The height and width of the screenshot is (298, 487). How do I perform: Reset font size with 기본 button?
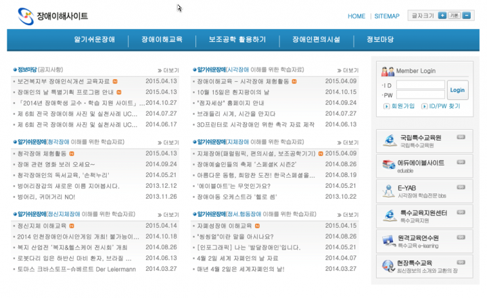(x=455, y=16)
